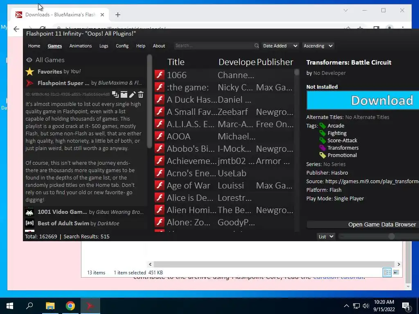Adjust the game list scale slider
The height and width of the screenshot is (314, 419).
391,236
